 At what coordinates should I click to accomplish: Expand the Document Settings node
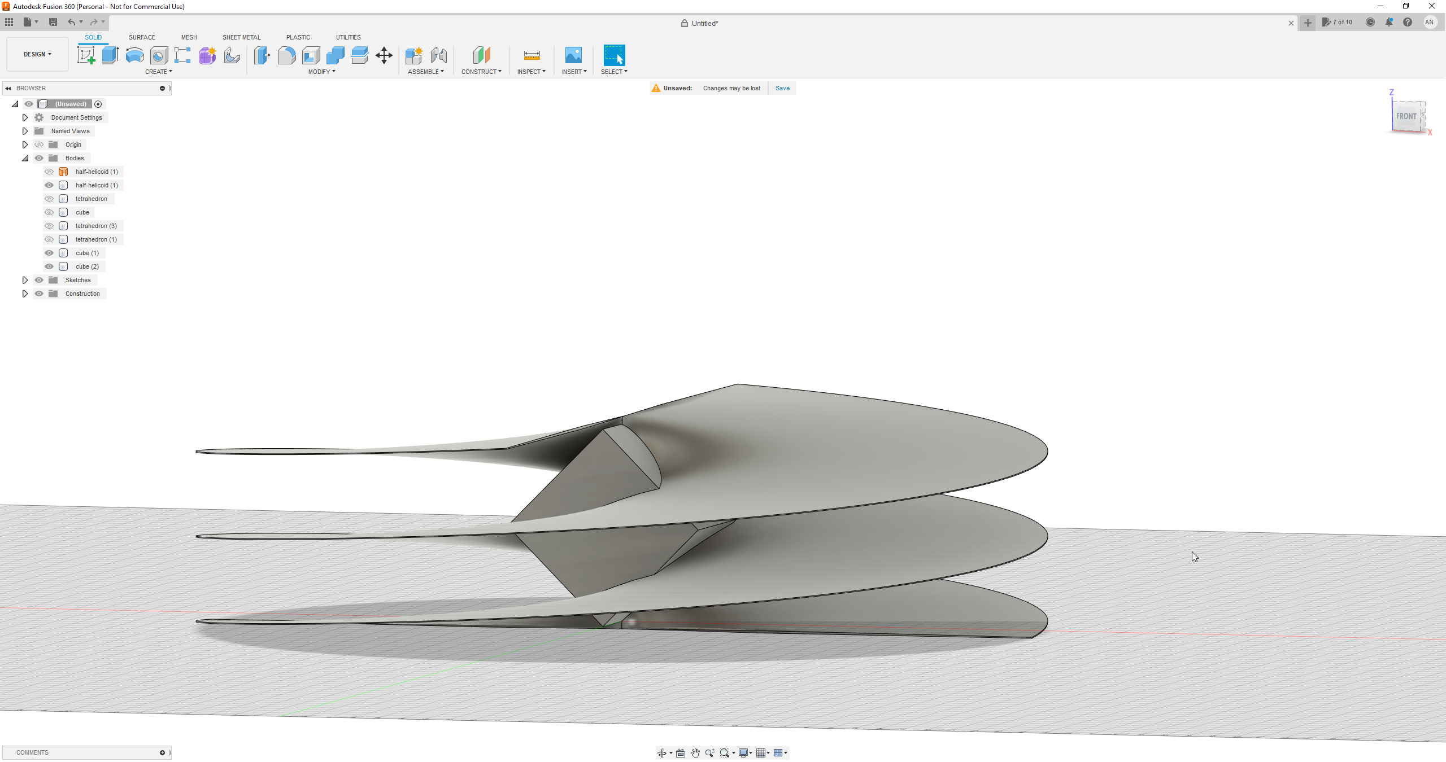(x=25, y=117)
